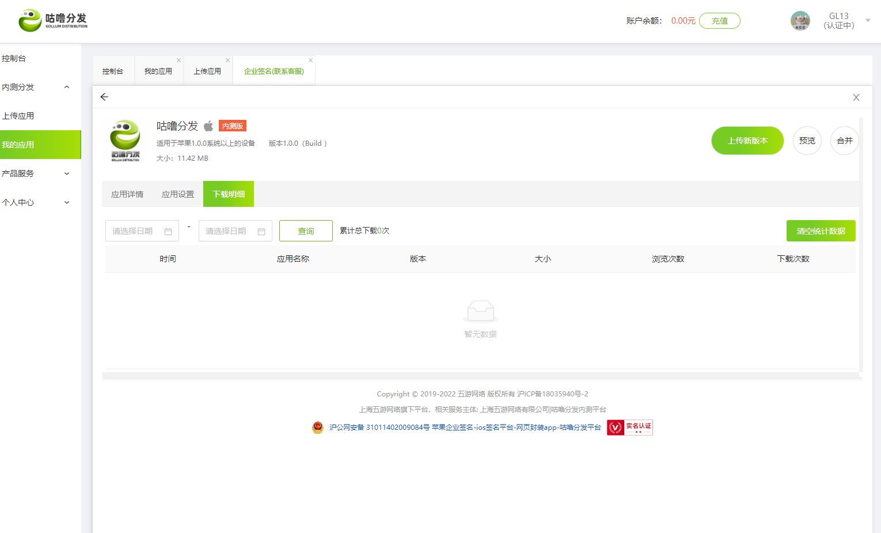Click the 清空统计数据 button
Viewport: 881px width, 533px height.
(x=821, y=231)
